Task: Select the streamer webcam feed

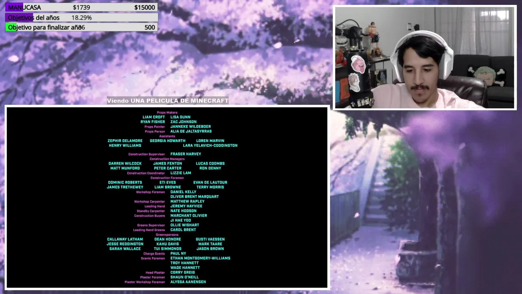Action: point(425,58)
